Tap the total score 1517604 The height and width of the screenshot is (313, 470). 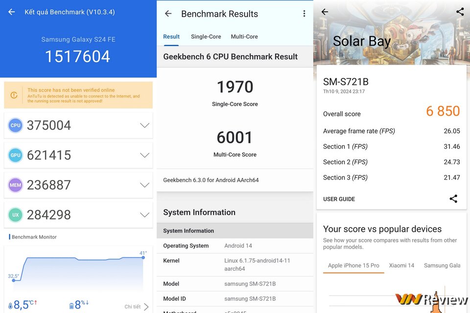coord(78,56)
